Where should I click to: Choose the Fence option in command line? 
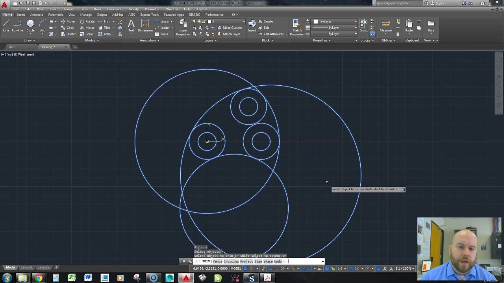[x=217, y=261]
